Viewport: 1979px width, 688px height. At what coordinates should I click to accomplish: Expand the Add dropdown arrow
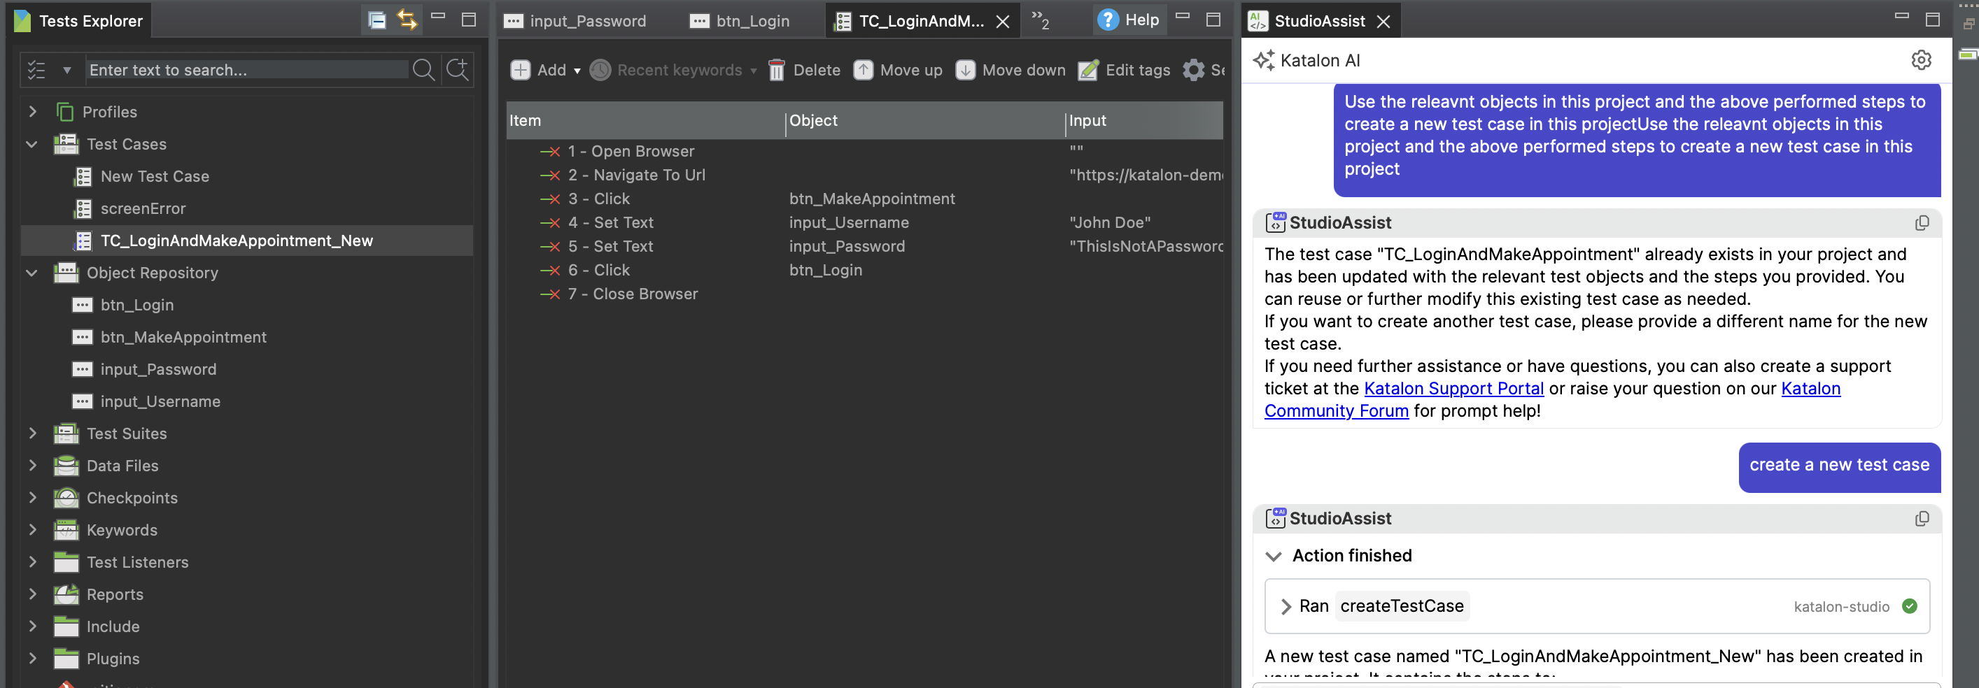click(578, 70)
